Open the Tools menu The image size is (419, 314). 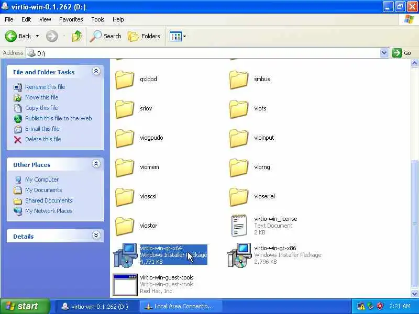coord(98,19)
